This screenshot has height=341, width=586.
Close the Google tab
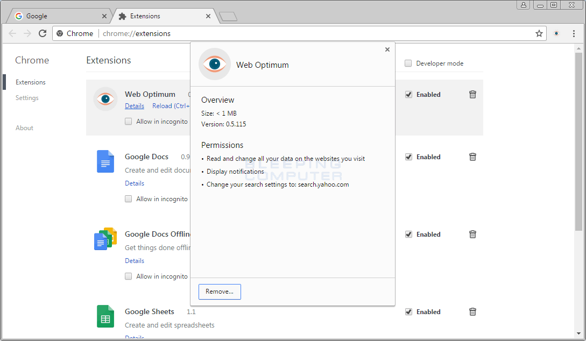pos(104,16)
